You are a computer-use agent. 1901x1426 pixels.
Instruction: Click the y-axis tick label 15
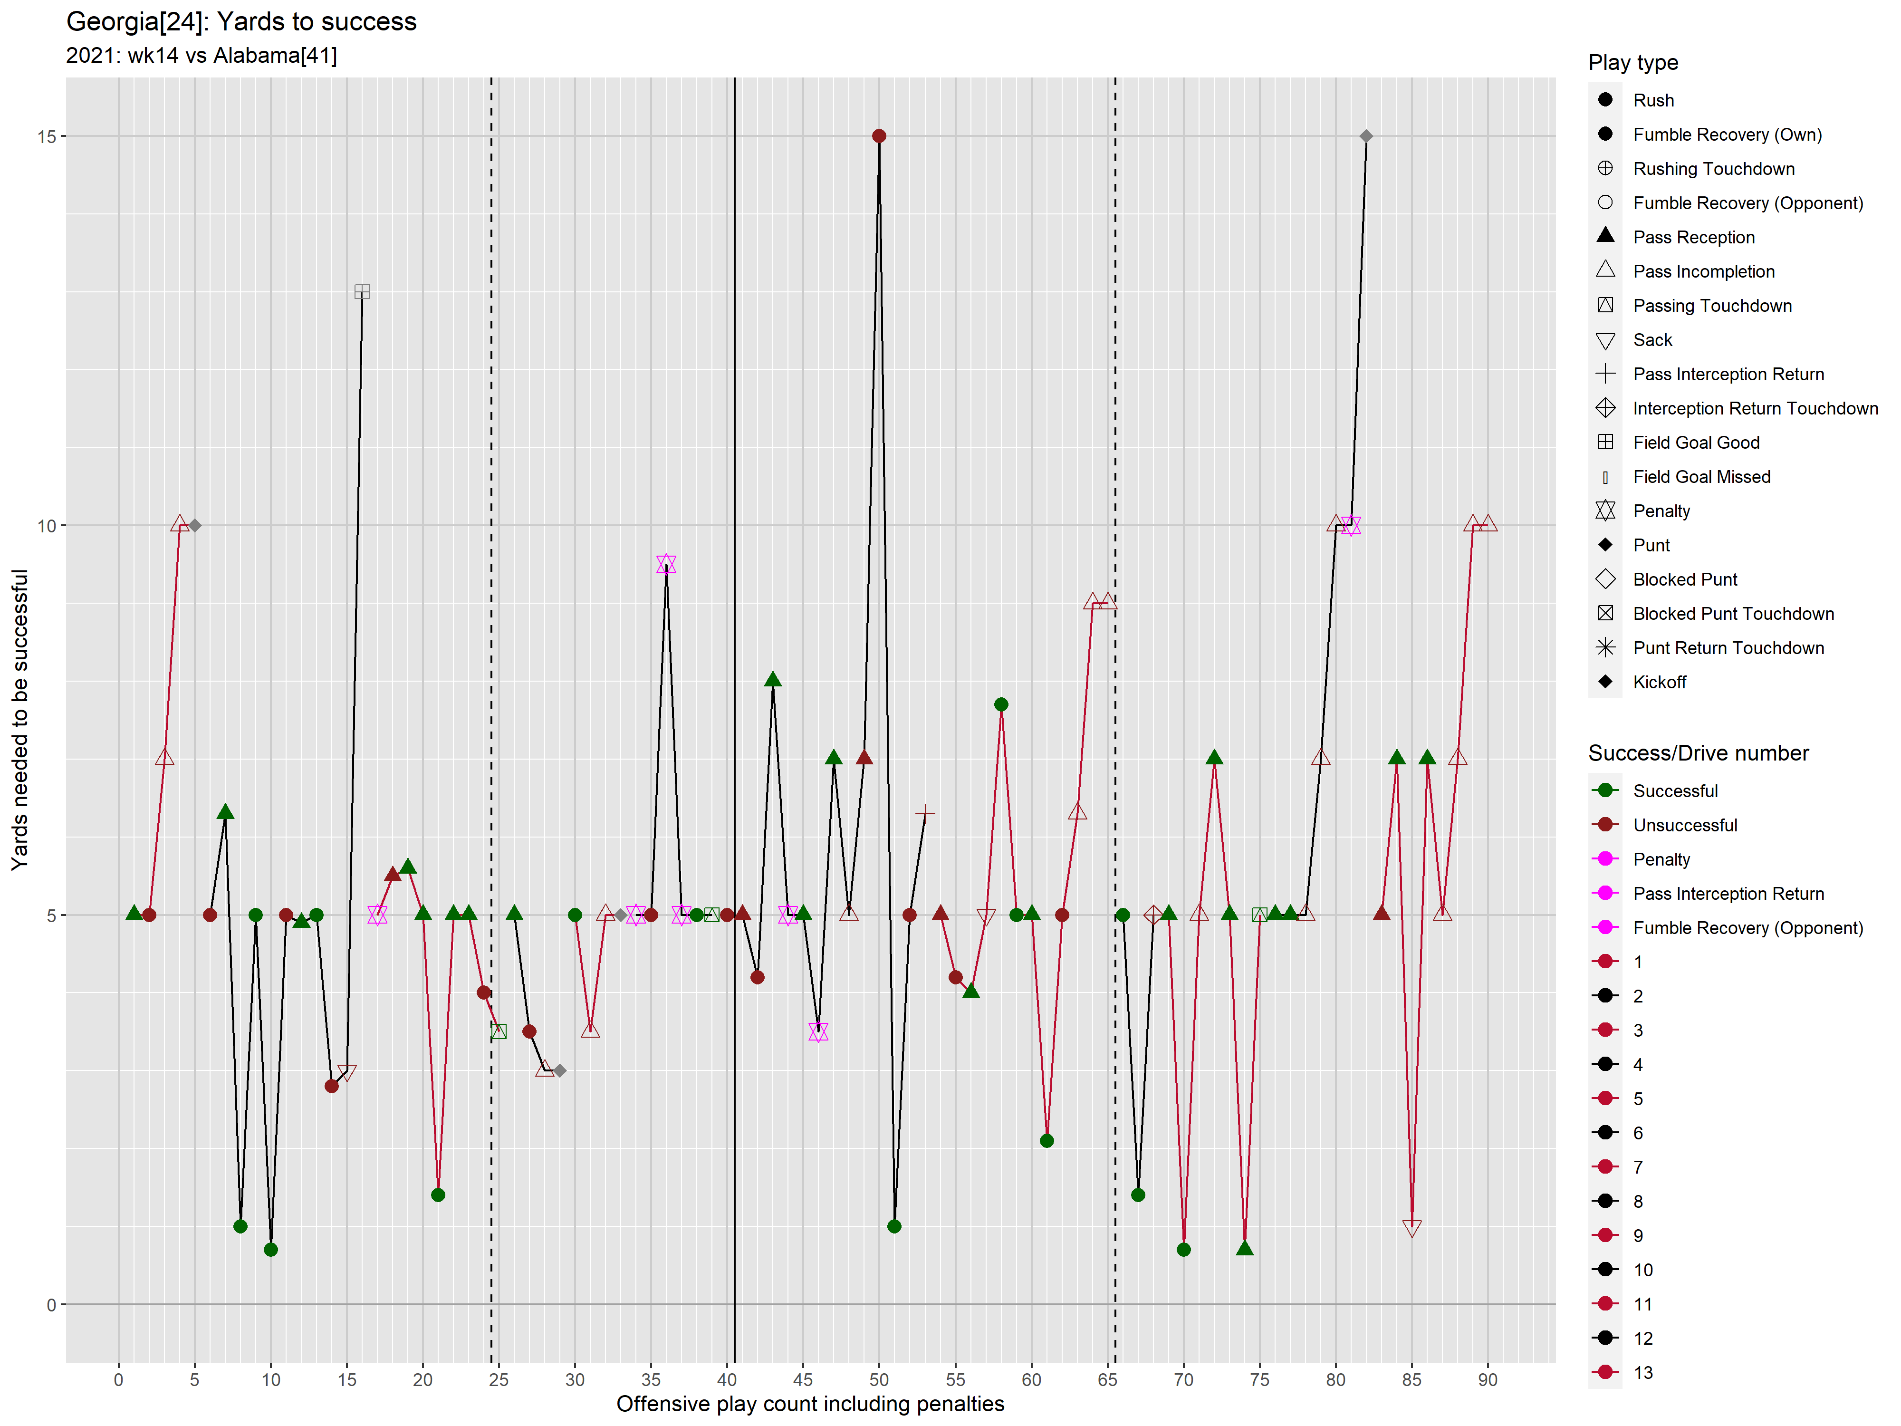coord(47,136)
